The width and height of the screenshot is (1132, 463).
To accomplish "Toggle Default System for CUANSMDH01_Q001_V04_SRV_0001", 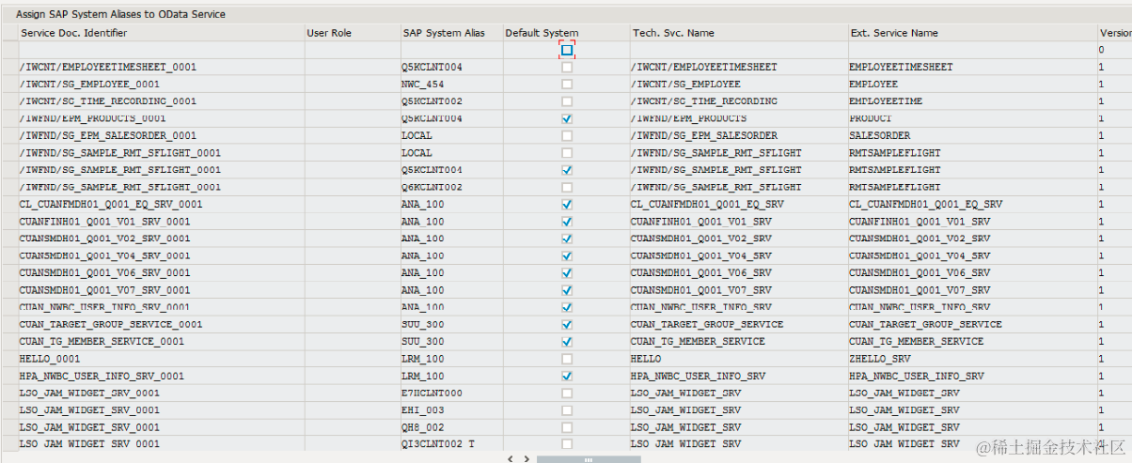I will pos(567,255).
